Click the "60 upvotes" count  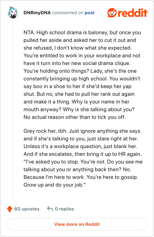tap(27, 209)
